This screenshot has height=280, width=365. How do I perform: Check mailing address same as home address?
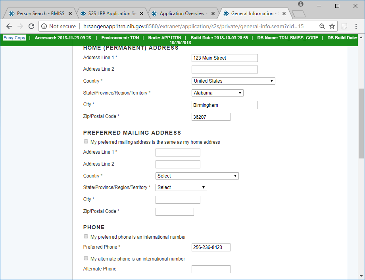click(86, 142)
